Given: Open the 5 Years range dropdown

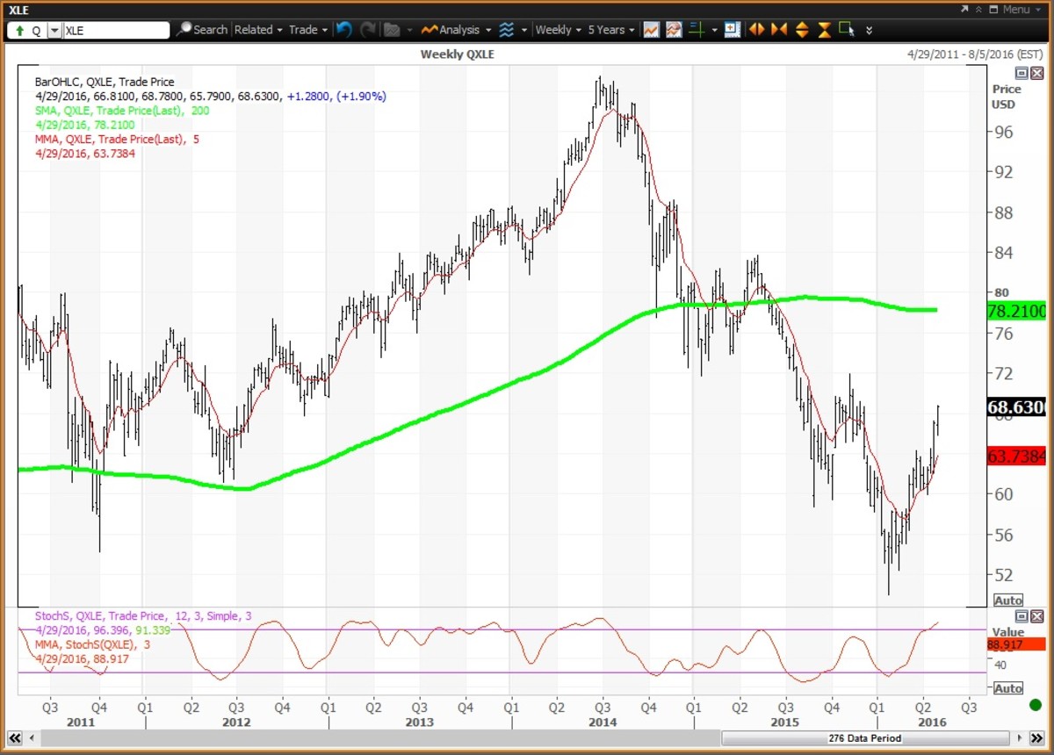Looking at the screenshot, I should click(609, 29).
